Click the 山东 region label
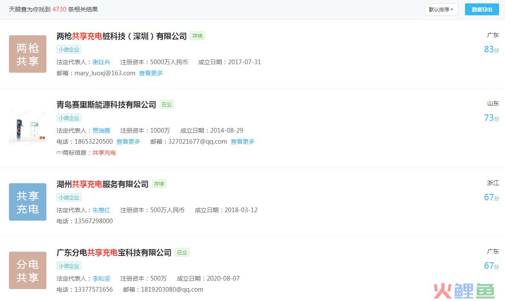The height and width of the screenshot is (301, 505). (493, 104)
